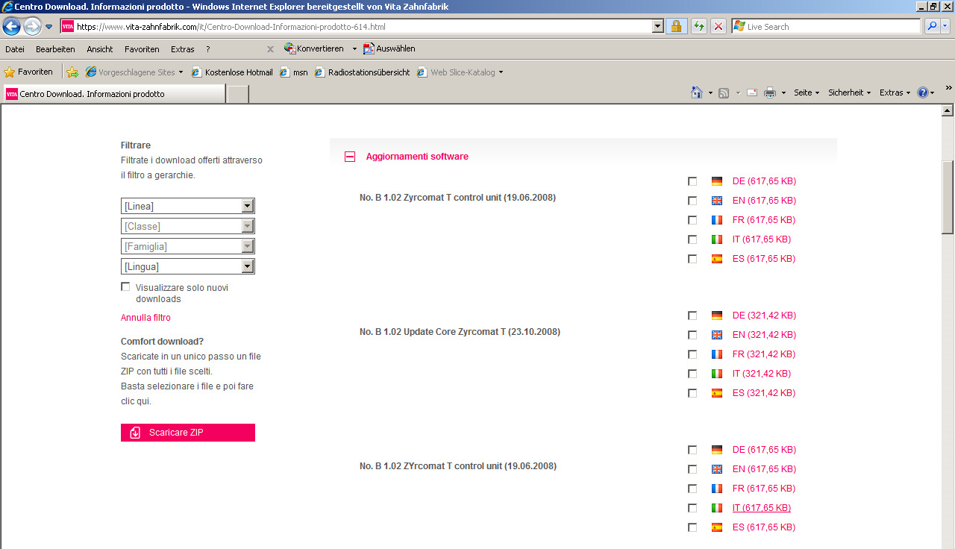Click the Scaricare ZIP button
The image size is (955, 549).
point(188,433)
